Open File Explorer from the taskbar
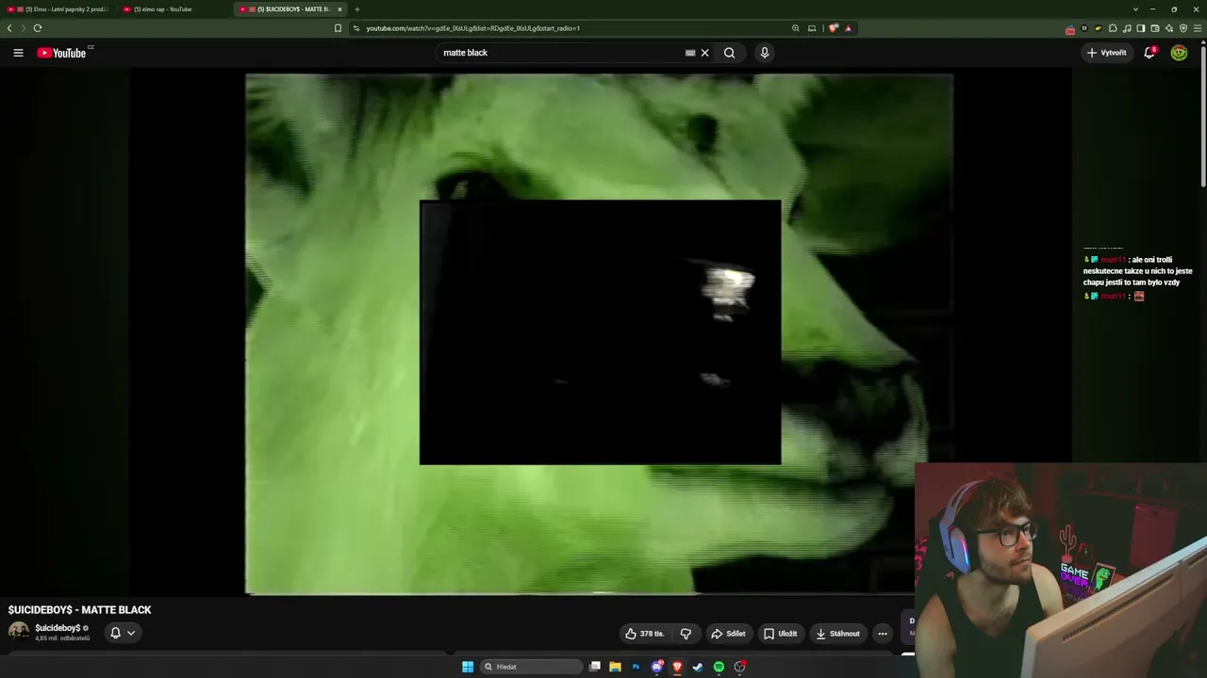 pos(615,667)
